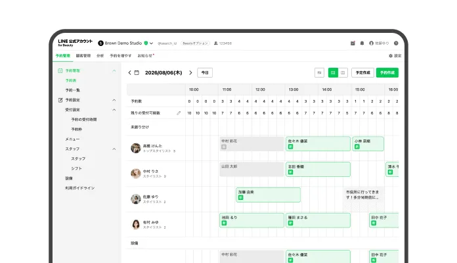
Task: Click the grey badge on 中村 彩花 in 高橋 row
Action: point(224,147)
